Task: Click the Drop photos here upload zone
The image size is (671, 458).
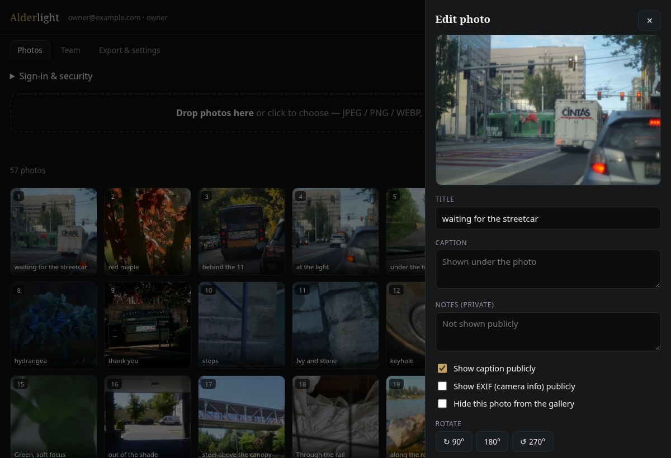Action: [x=218, y=113]
